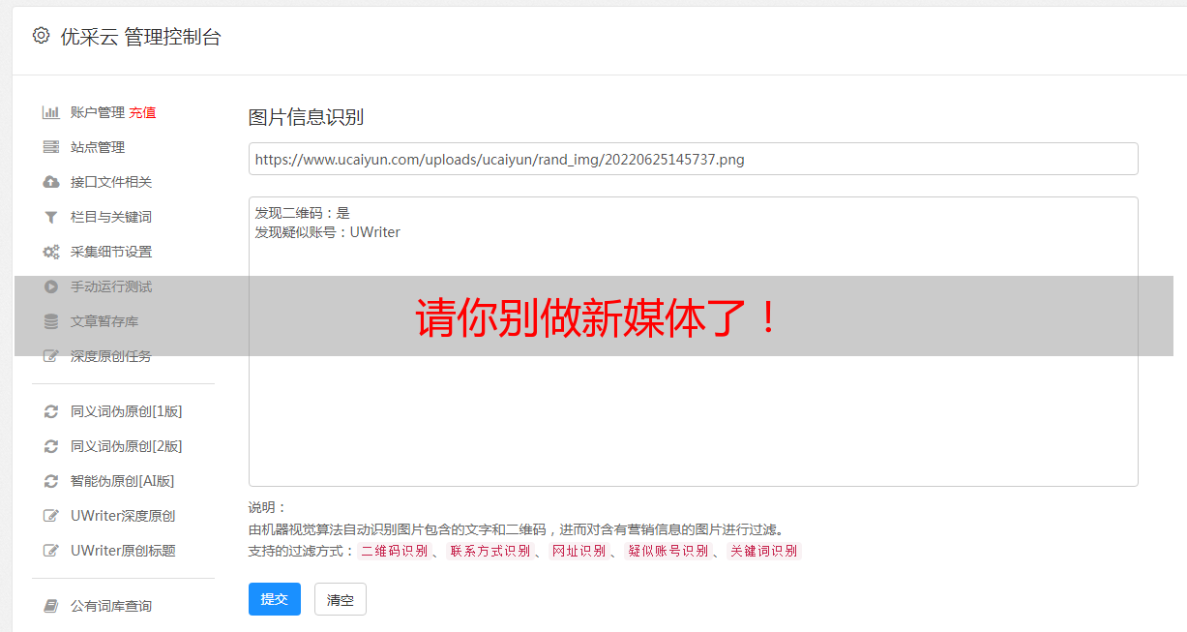This screenshot has height=632, width=1187.
Task: Click inside the recognition result textarea
Action: point(693,342)
